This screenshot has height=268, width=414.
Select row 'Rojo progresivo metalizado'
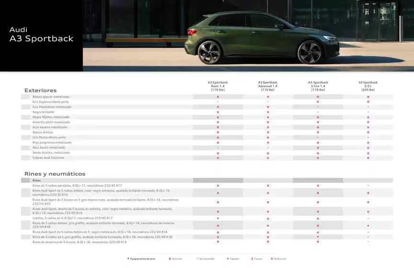(x=207, y=143)
